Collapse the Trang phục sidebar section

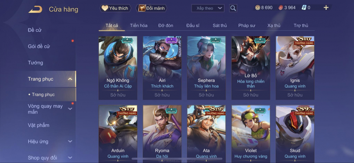click(x=70, y=79)
